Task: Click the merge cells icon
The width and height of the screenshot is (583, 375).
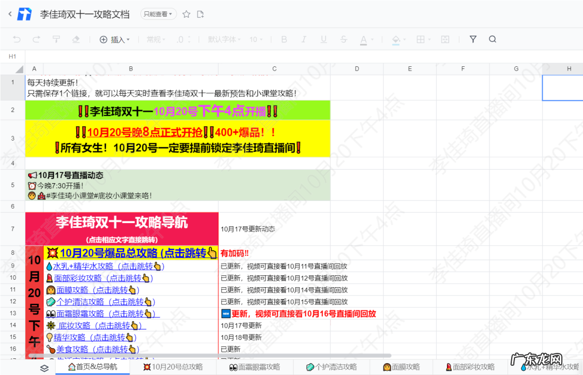Action: [445, 39]
